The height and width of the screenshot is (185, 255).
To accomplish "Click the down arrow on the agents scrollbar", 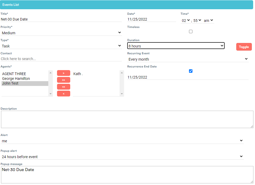I will [50, 93].
